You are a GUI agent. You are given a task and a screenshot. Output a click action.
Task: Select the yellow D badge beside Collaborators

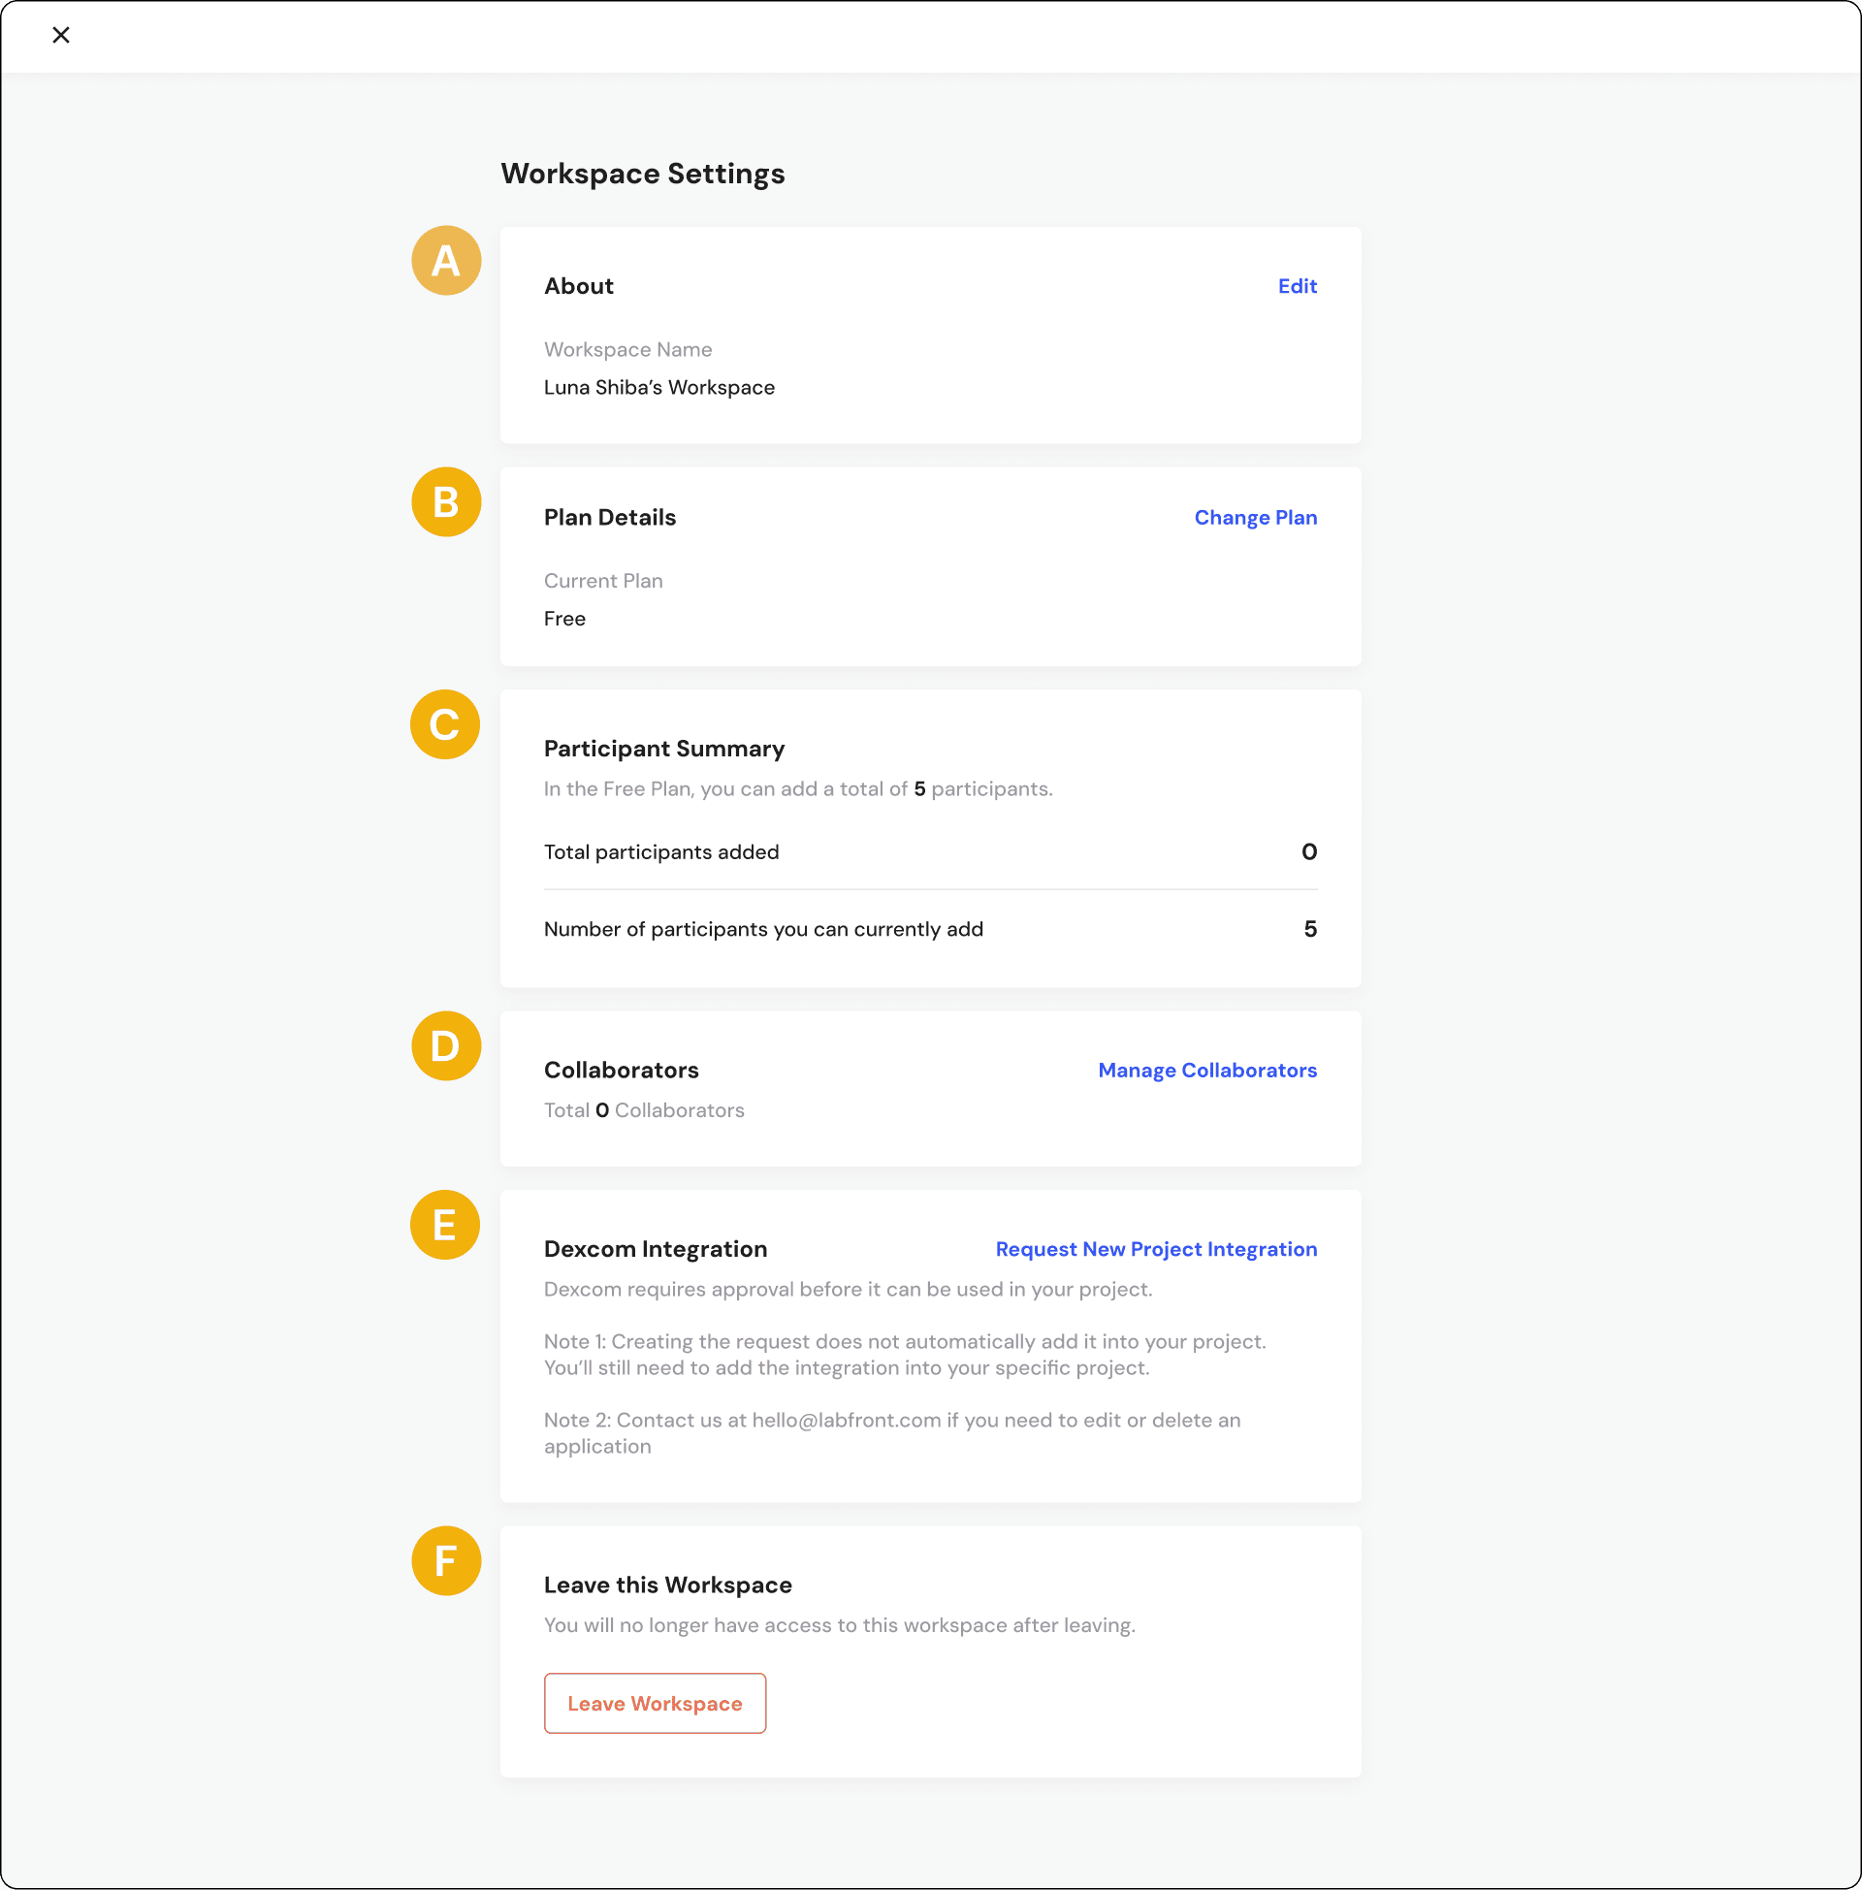(x=446, y=1046)
